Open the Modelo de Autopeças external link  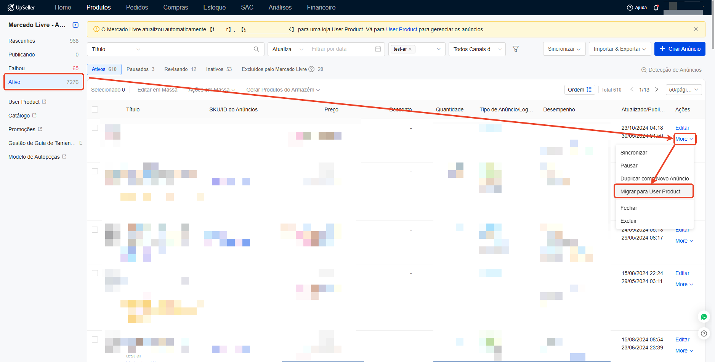37,157
